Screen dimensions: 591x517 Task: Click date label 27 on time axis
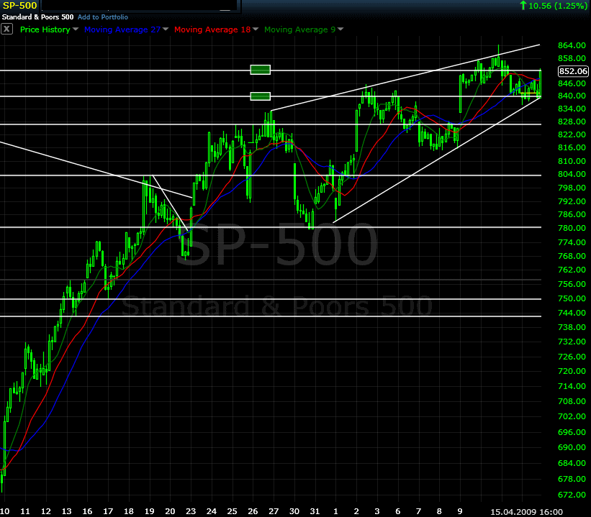click(x=274, y=511)
